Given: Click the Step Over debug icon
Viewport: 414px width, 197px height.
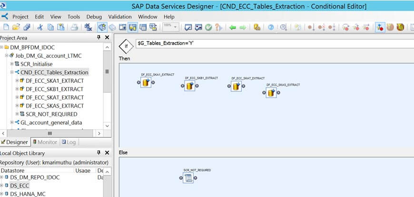Looking at the screenshot, I should [x=311, y=27].
